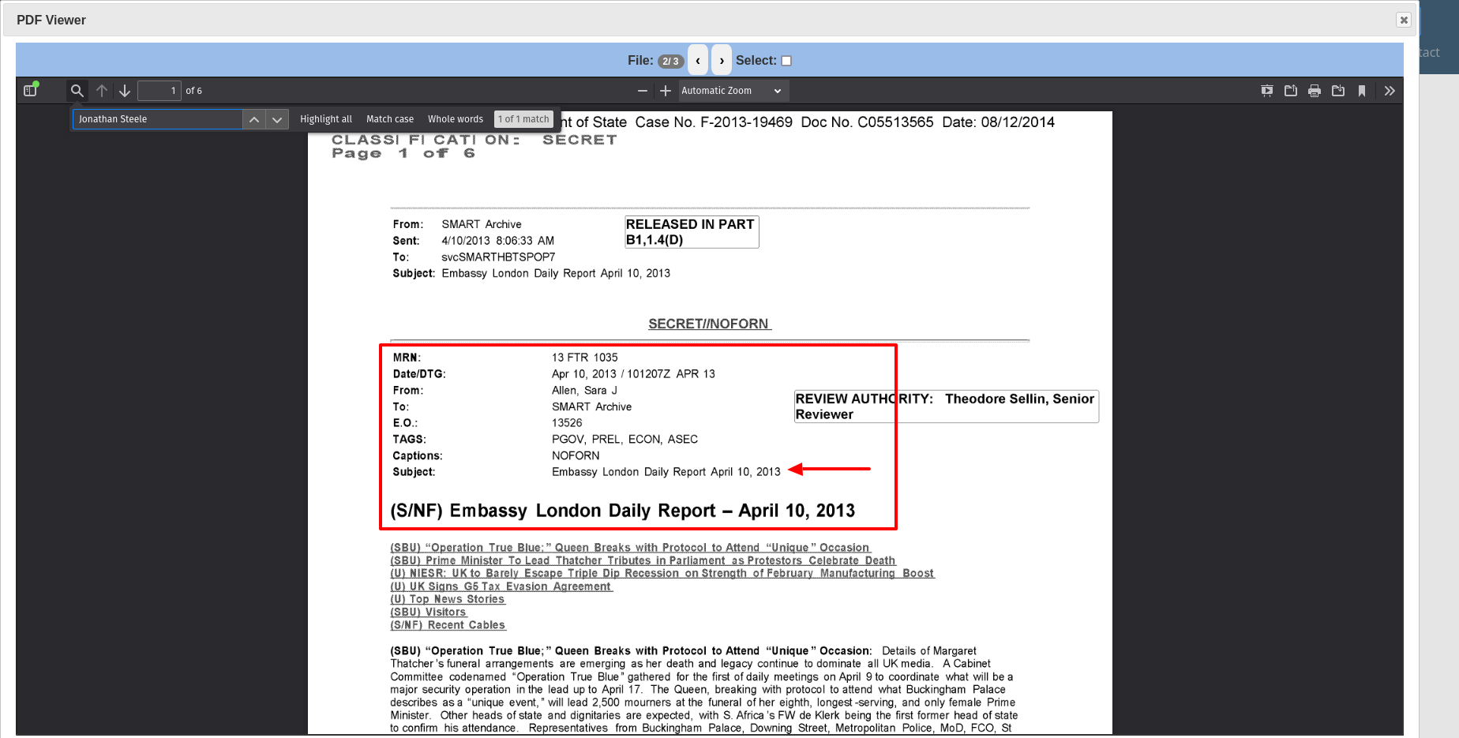
Task: Tick the Select checkbox
Action: (786, 61)
